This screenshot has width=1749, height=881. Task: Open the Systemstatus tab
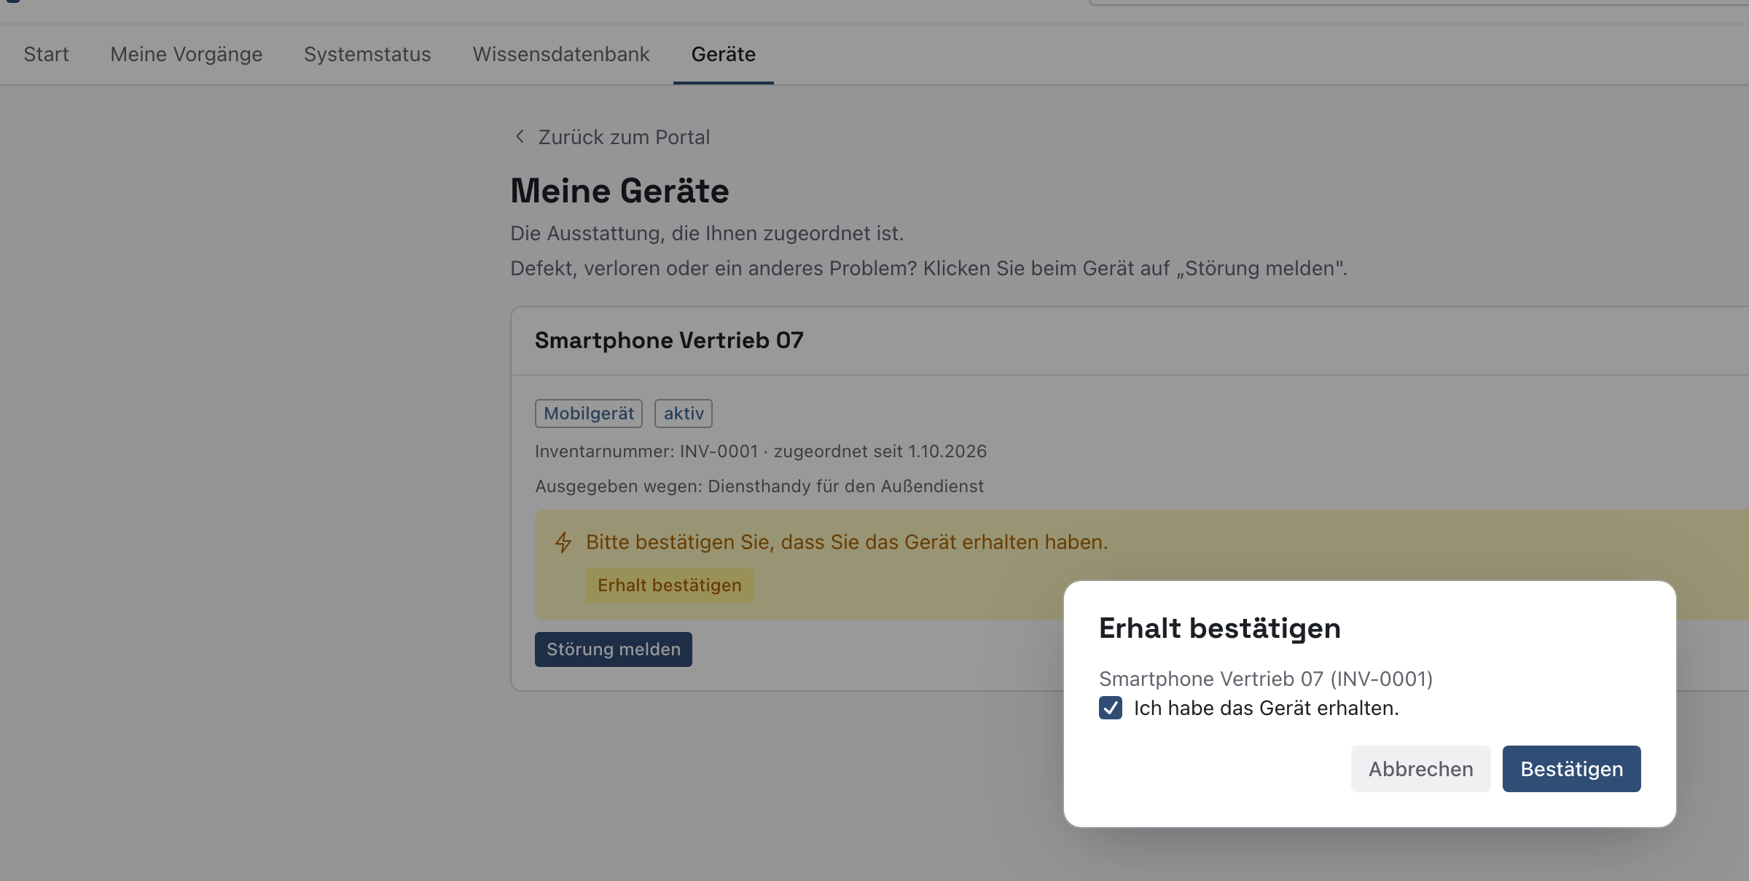click(x=367, y=55)
